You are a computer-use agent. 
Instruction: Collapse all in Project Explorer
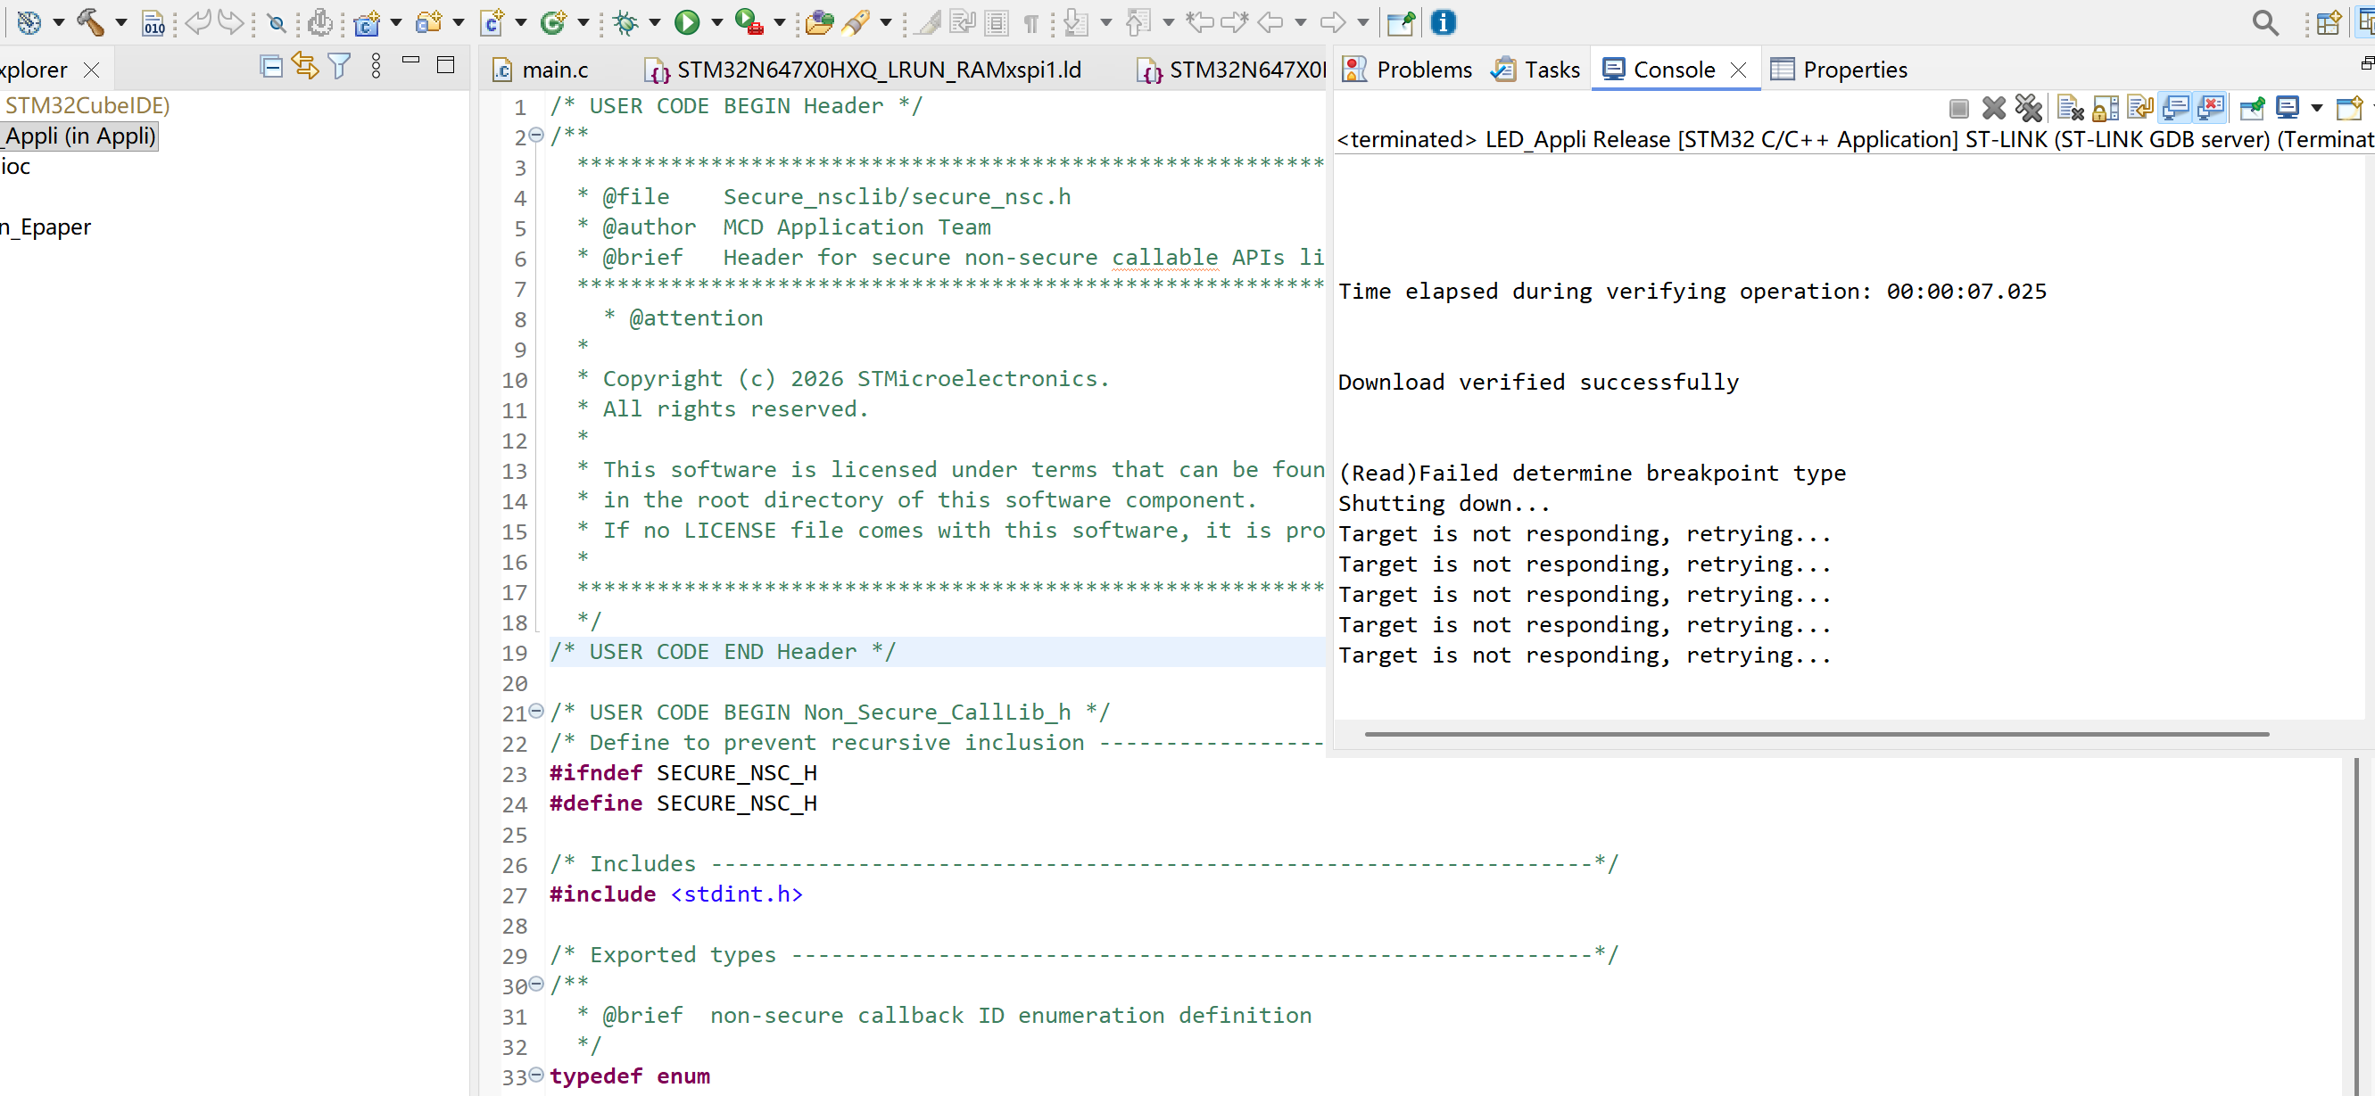[x=271, y=66]
